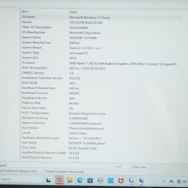Open Microsoft Store taskbar icon
Viewport: 188px width, 188px height.
click(x=90, y=180)
